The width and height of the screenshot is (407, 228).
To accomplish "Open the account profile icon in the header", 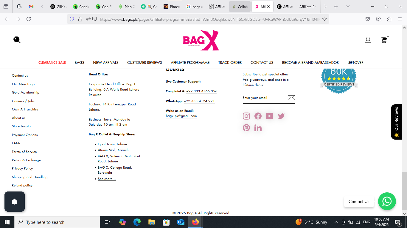I will 368,40.
